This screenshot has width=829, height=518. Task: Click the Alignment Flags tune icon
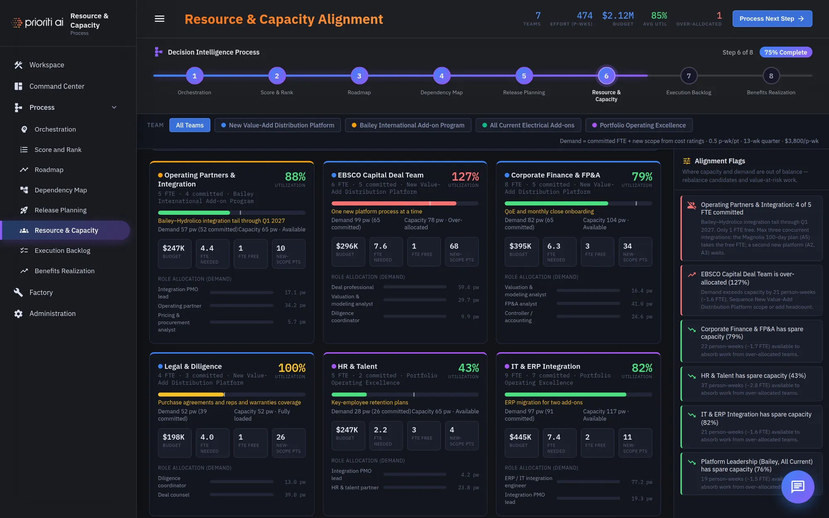click(687, 161)
